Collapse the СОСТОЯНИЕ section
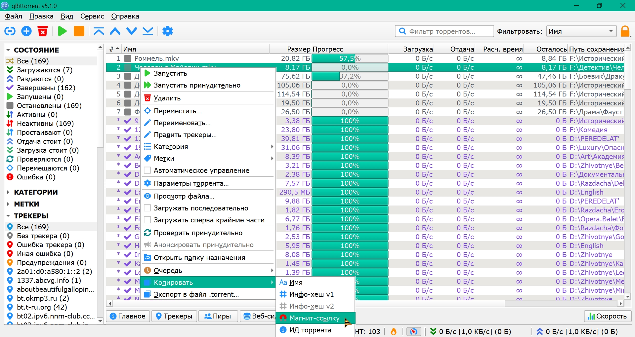The image size is (635, 337). click(x=8, y=50)
